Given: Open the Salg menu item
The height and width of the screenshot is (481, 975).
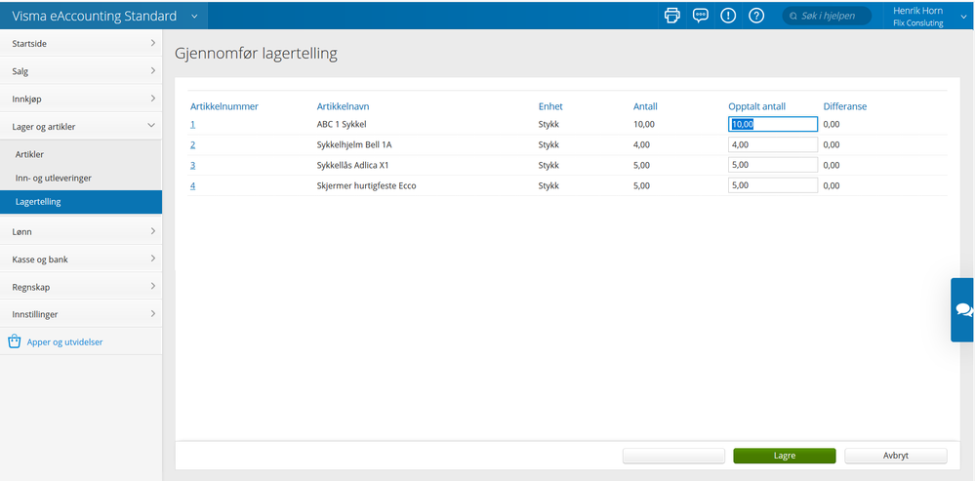Looking at the screenshot, I should click(x=81, y=71).
